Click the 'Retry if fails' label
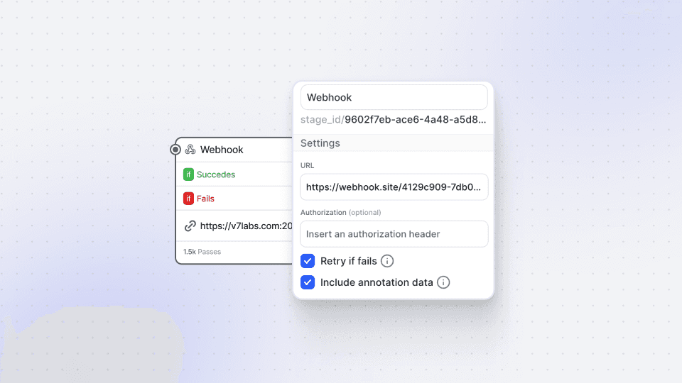This screenshot has height=383, width=682. (348, 261)
